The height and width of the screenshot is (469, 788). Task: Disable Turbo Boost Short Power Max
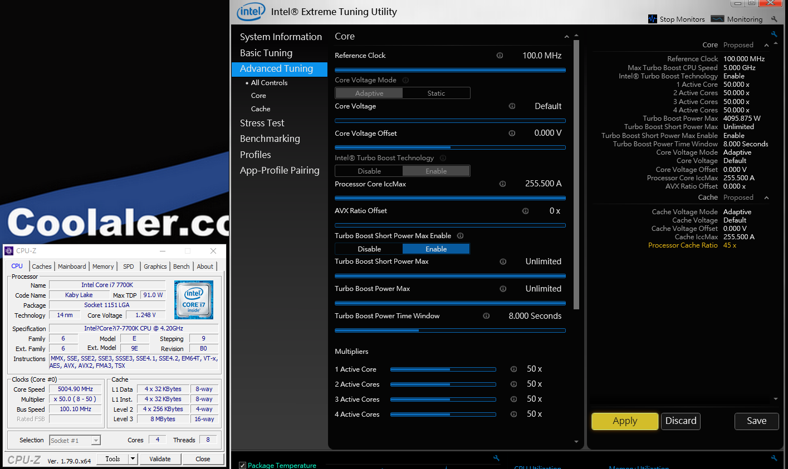tap(369, 249)
